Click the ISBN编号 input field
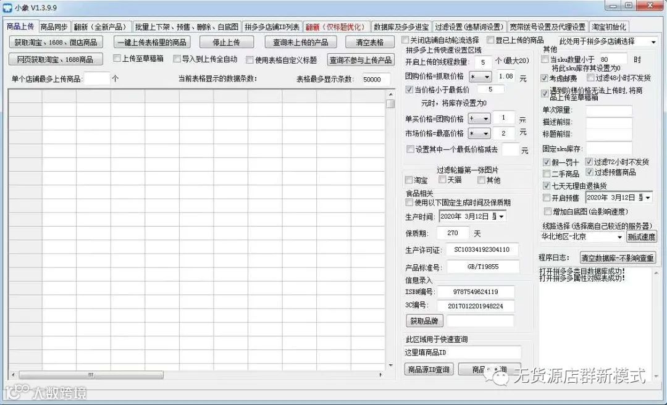The width and height of the screenshot is (667, 405). click(476, 292)
